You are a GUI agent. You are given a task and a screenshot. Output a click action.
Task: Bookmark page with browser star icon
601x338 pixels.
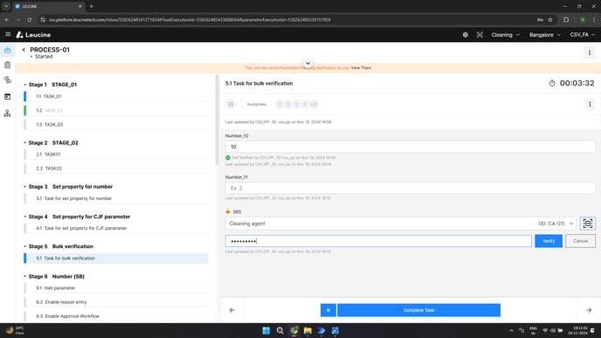click(550, 19)
